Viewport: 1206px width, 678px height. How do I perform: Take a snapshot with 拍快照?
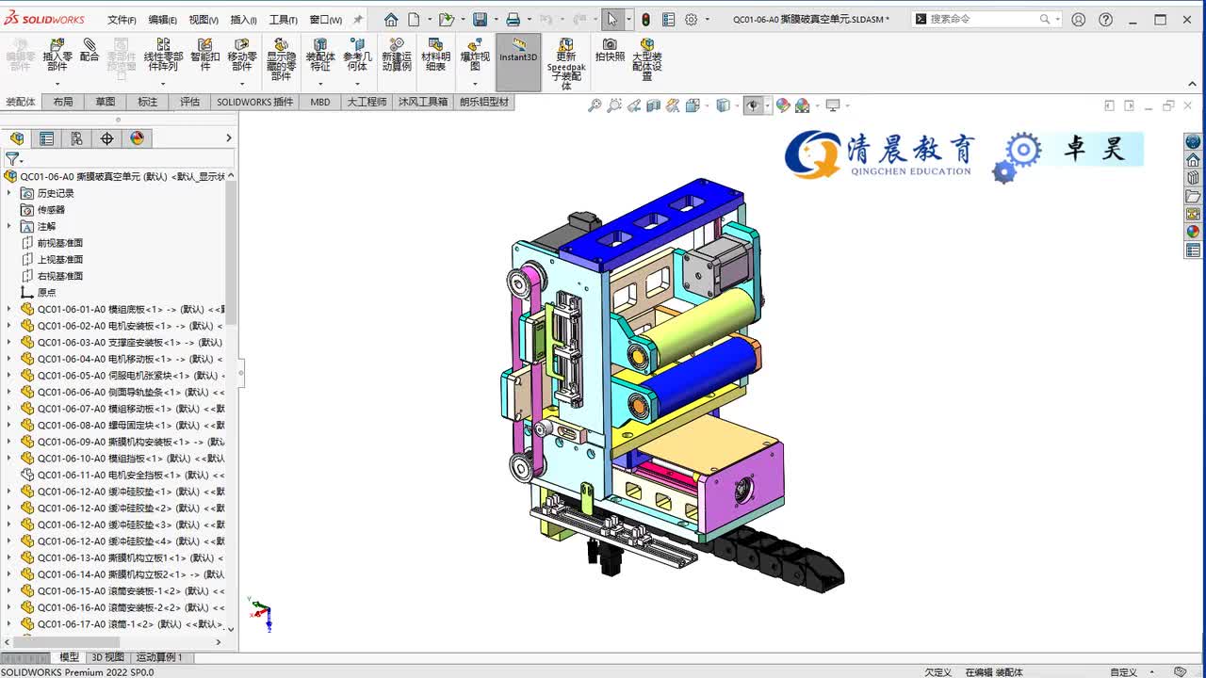(x=610, y=50)
